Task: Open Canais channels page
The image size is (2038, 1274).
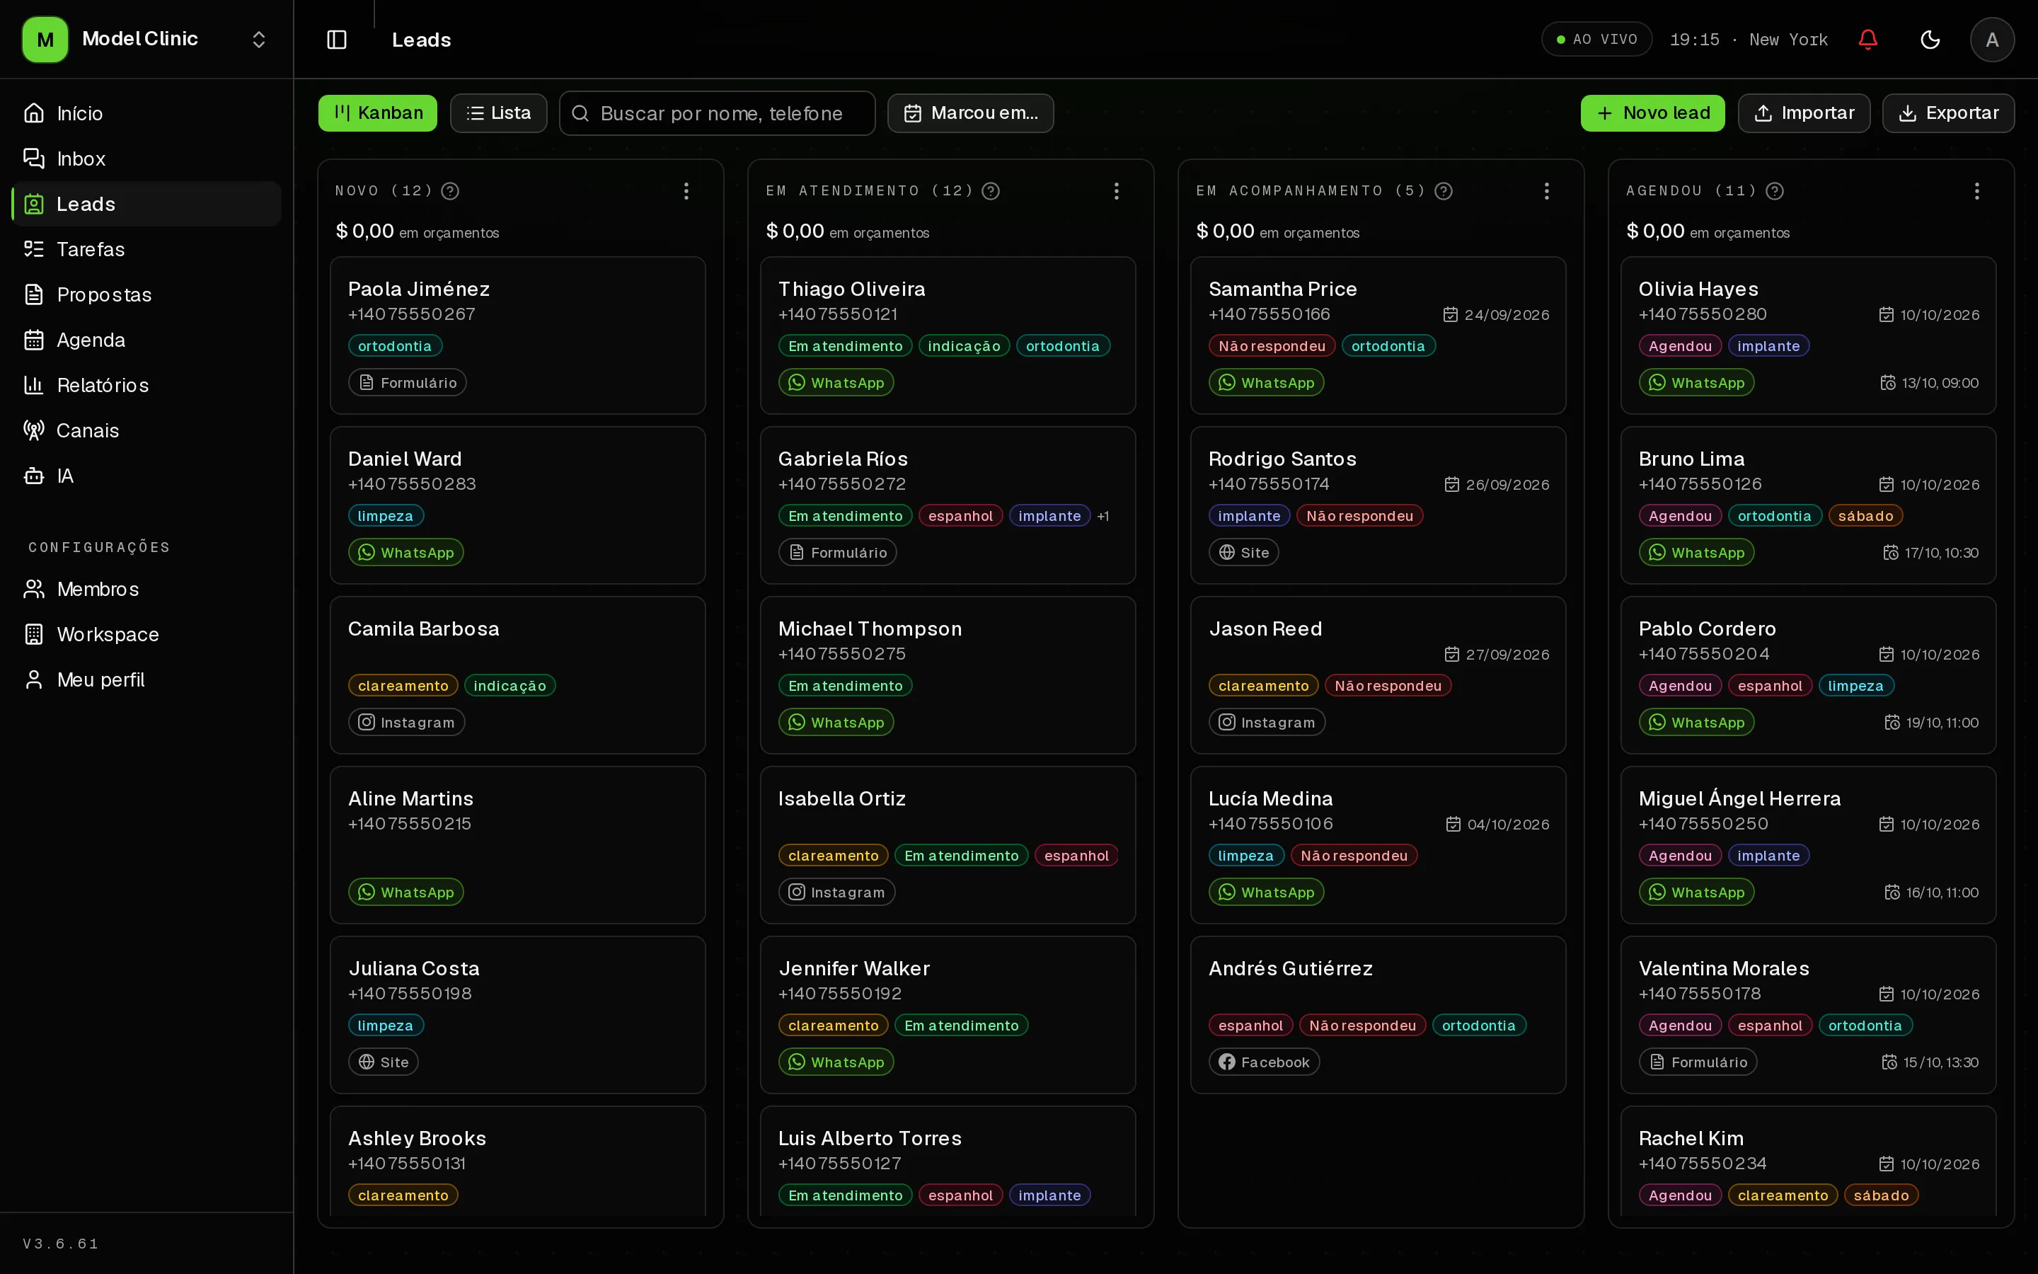Action: tap(146, 430)
